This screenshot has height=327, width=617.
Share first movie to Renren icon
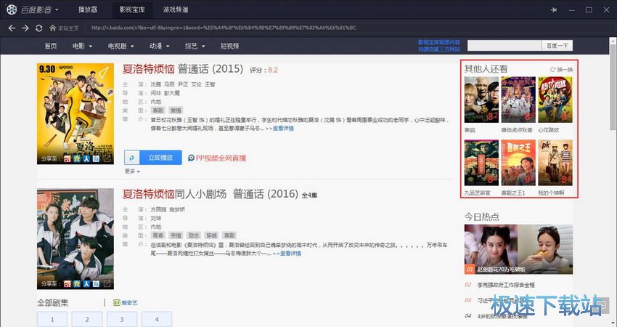86,159
